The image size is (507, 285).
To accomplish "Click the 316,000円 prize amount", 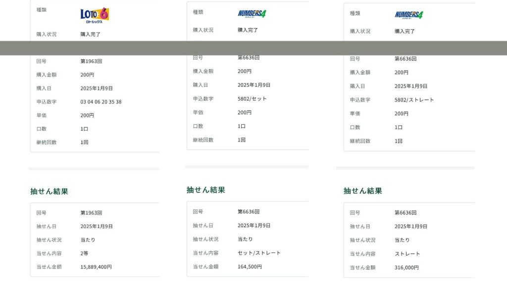I will [x=406, y=268].
